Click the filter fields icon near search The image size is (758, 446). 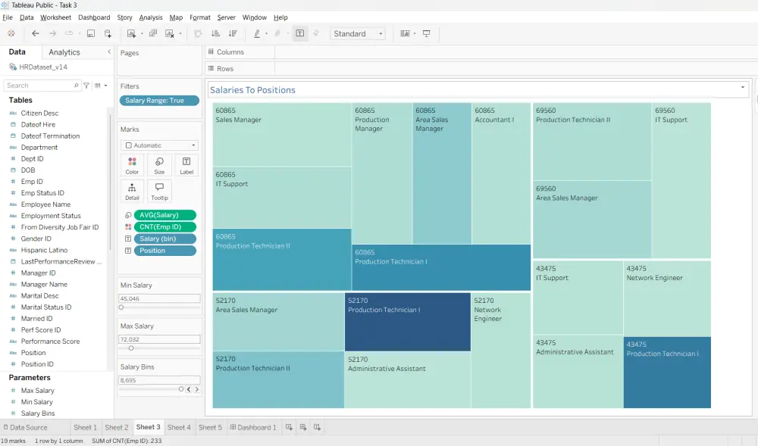[x=86, y=86]
